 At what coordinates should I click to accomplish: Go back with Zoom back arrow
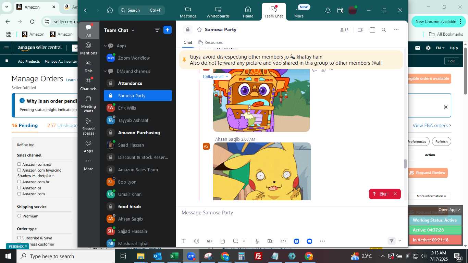tap(85, 10)
